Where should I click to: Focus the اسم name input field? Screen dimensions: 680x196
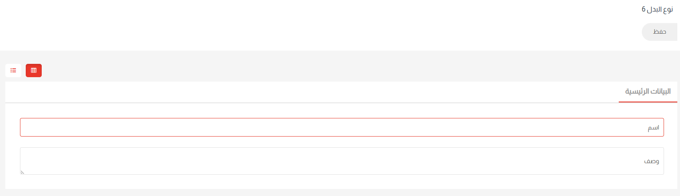pyautogui.click(x=342, y=127)
